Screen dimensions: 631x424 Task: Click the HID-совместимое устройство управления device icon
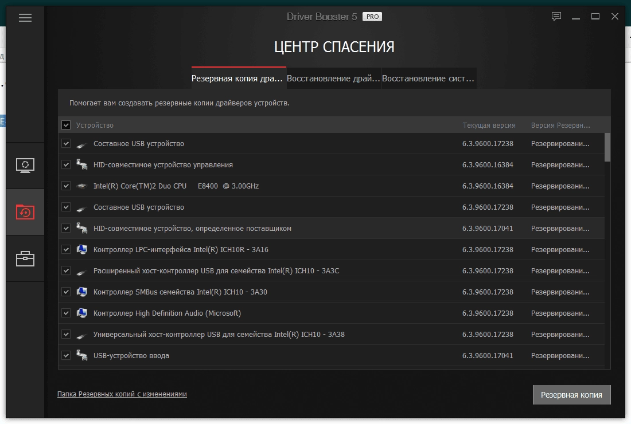tap(81, 165)
